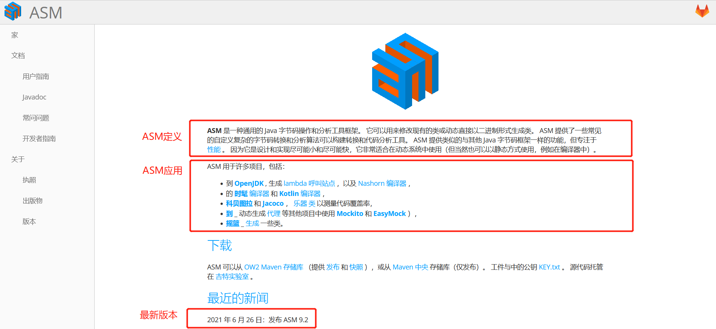Follow the 乐器 类 link

[x=304, y=204]
